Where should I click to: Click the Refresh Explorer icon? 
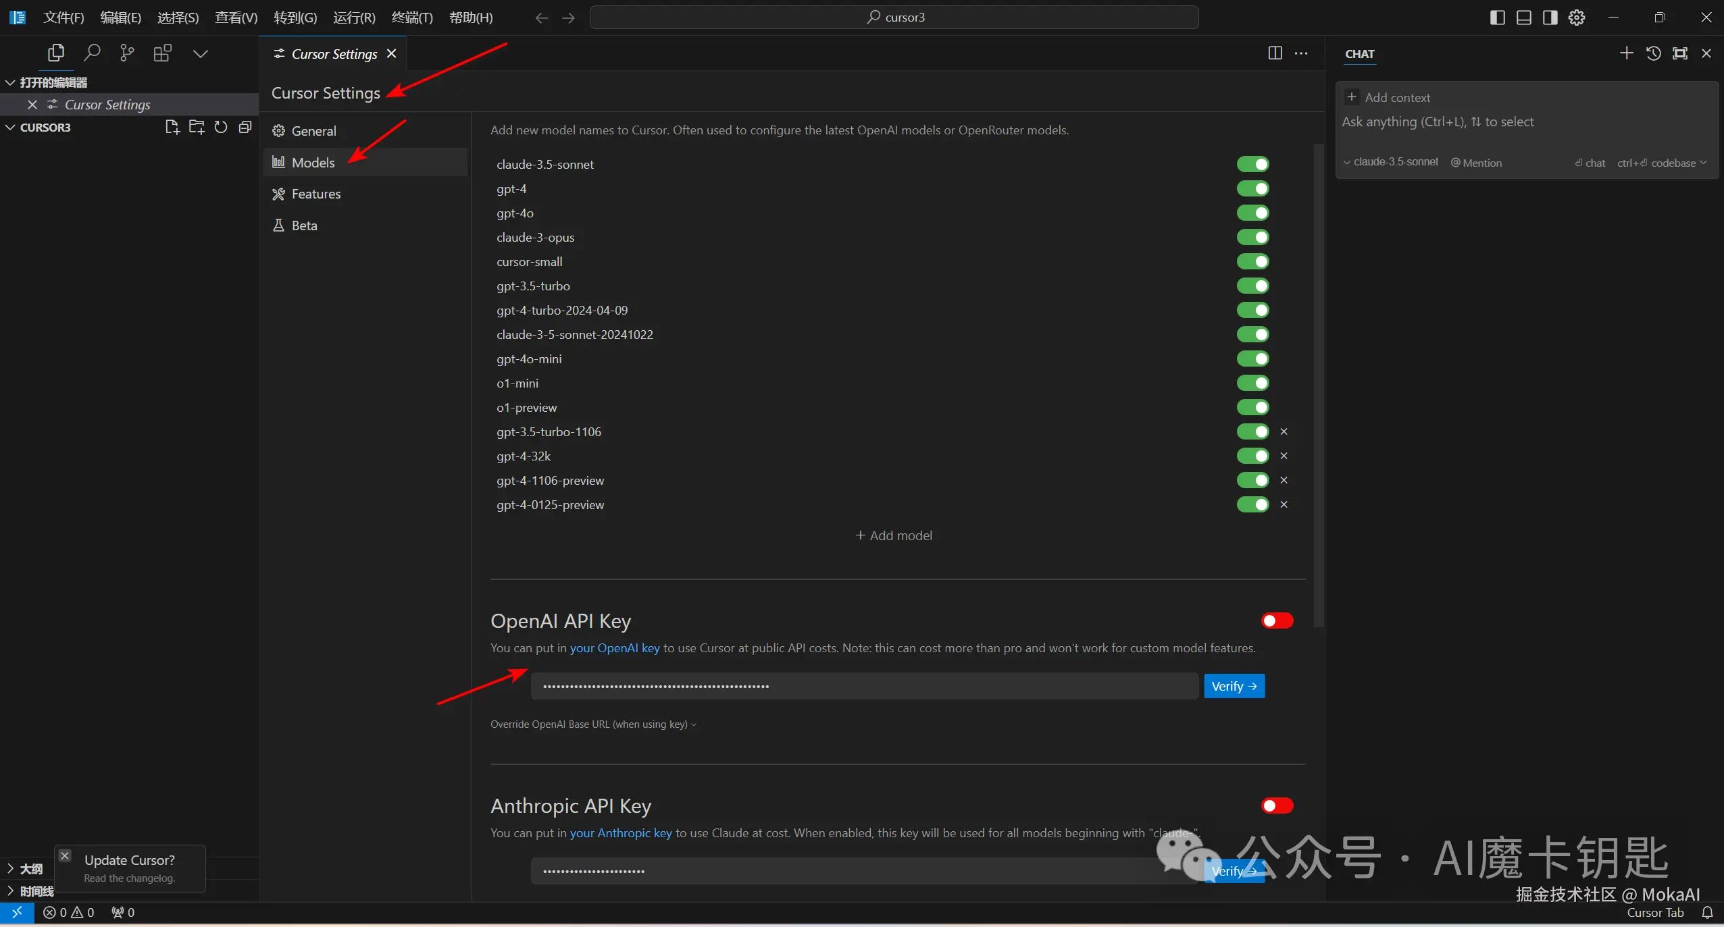click(221, 127)
